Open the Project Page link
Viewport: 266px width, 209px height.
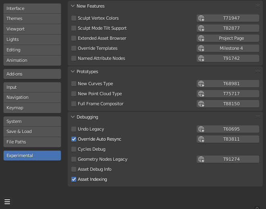pyautogui.click(x=228, y=38)
